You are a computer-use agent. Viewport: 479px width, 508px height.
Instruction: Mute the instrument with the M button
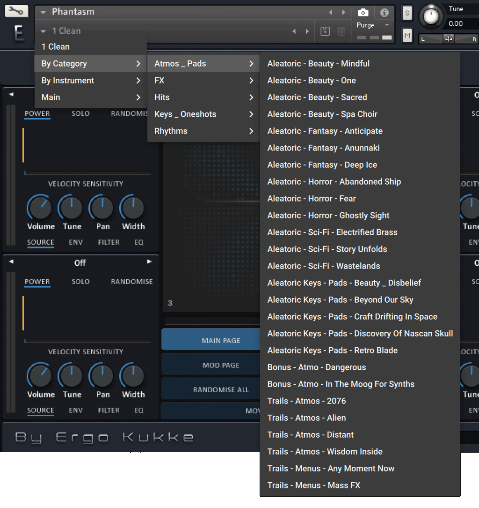click(407, 35)
